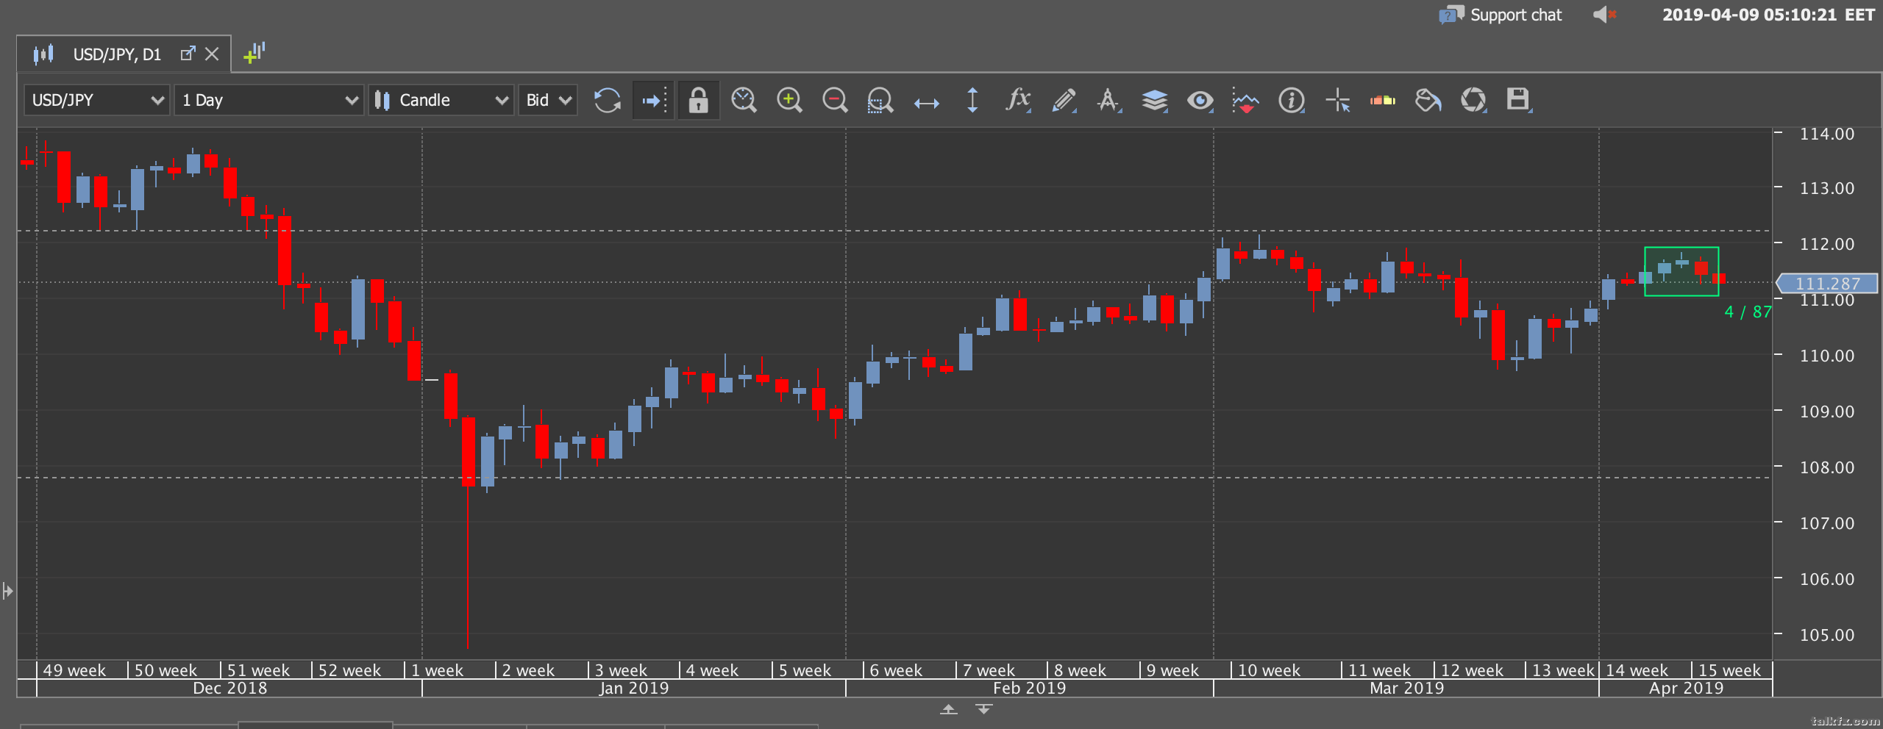Open the fx indicators menu
The image size is (1883, 729).
tap(1018, 100)
